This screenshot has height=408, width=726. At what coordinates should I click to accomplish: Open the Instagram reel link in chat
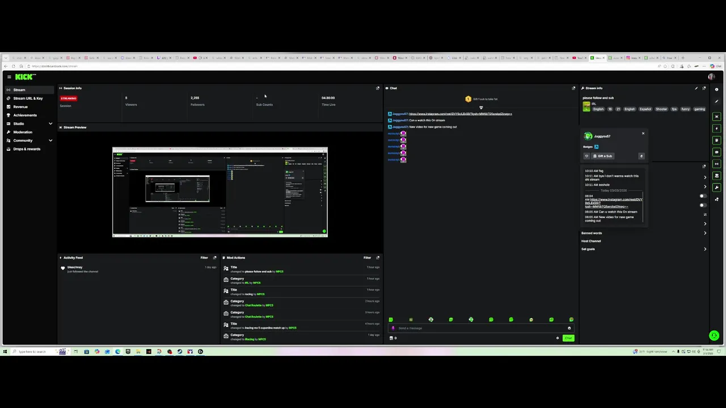(460, 114)
